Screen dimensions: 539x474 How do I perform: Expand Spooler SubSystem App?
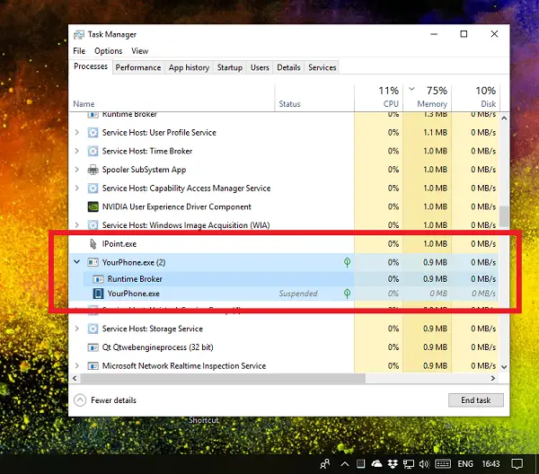pos(77,170)
